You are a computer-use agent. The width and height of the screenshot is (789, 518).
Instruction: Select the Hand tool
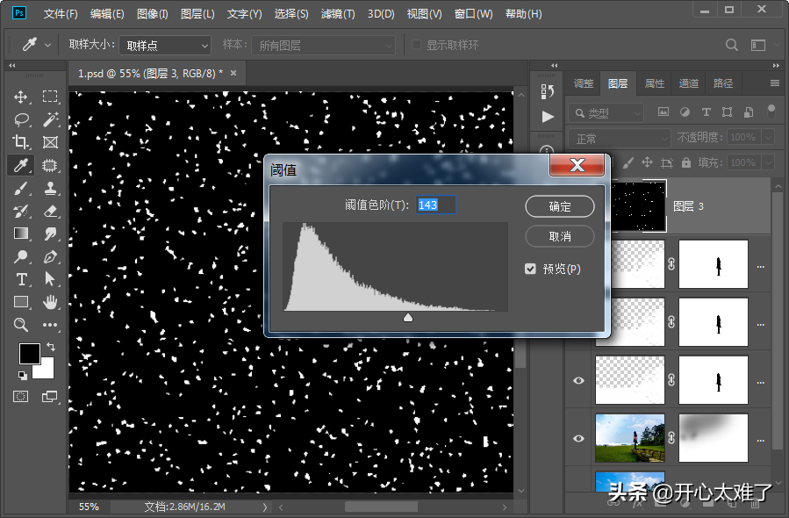(50, 302)
